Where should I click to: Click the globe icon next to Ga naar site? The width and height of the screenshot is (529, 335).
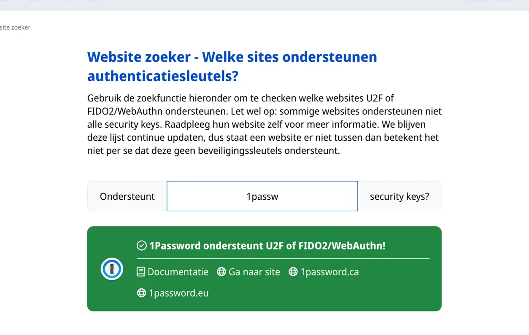point(221,272)
